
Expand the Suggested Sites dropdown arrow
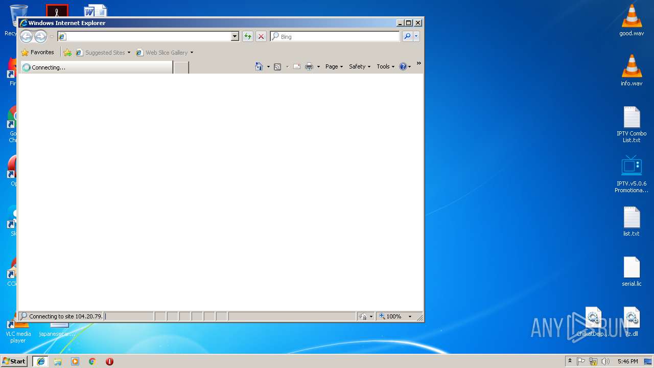click(x=129, y=52)
